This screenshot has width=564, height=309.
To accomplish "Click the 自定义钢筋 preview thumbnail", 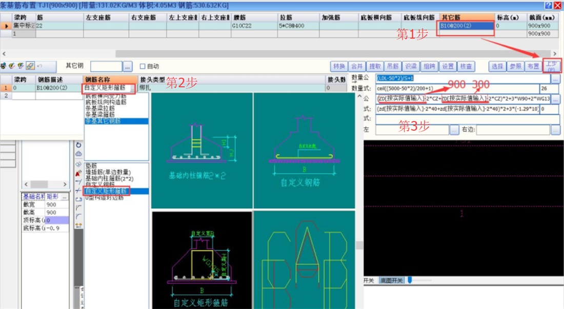I will (x=304, y=151).
